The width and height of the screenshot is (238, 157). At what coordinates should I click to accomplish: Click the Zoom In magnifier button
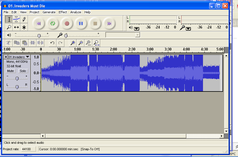point(73,43)
